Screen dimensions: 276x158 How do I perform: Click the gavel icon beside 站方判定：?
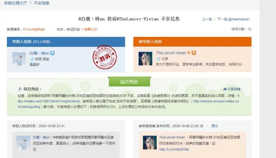coord(20,89)
